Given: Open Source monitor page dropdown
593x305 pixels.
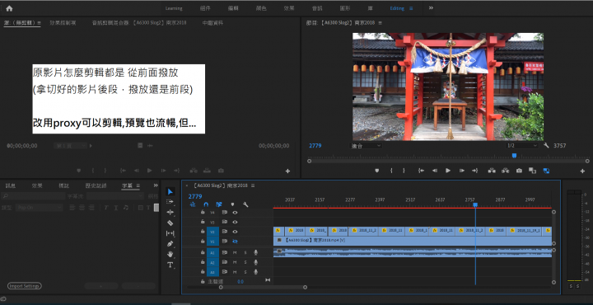Looking at the screenshot, I should pos(70,146).
